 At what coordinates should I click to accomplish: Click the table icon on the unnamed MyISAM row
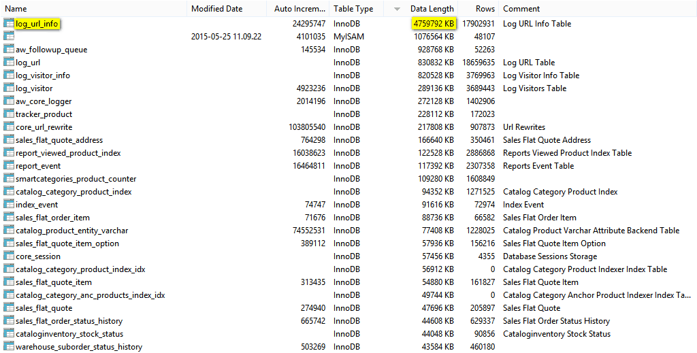[x=8, y=37]
